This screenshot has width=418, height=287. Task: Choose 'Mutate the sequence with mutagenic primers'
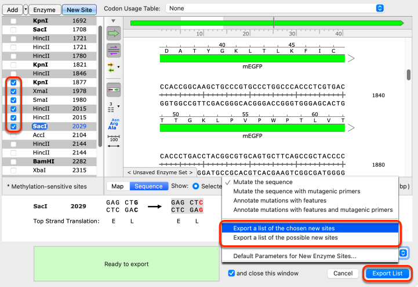pos(297,192)
